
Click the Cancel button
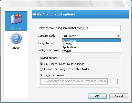(119, 96)
